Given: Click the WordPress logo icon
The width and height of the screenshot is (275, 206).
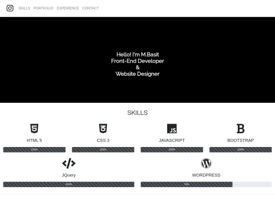Looking at the screenshot, I should (x=206, y=163).
